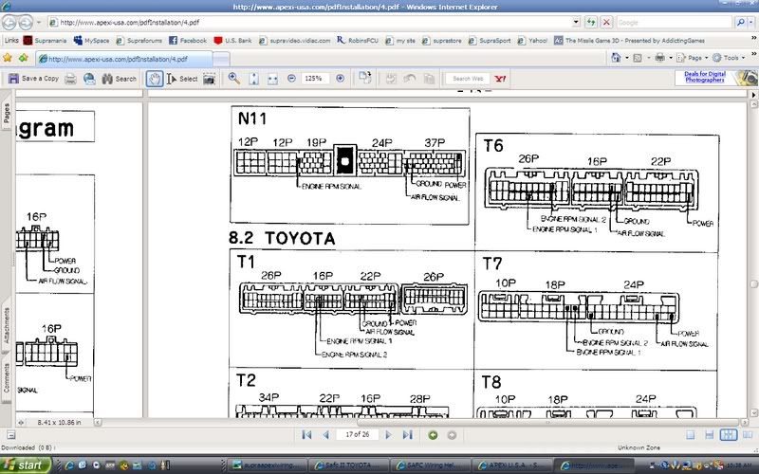The image size is (759, 474).
Task: Select the Zoom In magnifier tool
Action: tap(234, 79)
